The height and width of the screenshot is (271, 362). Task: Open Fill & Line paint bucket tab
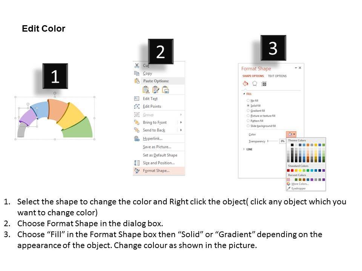245,84
